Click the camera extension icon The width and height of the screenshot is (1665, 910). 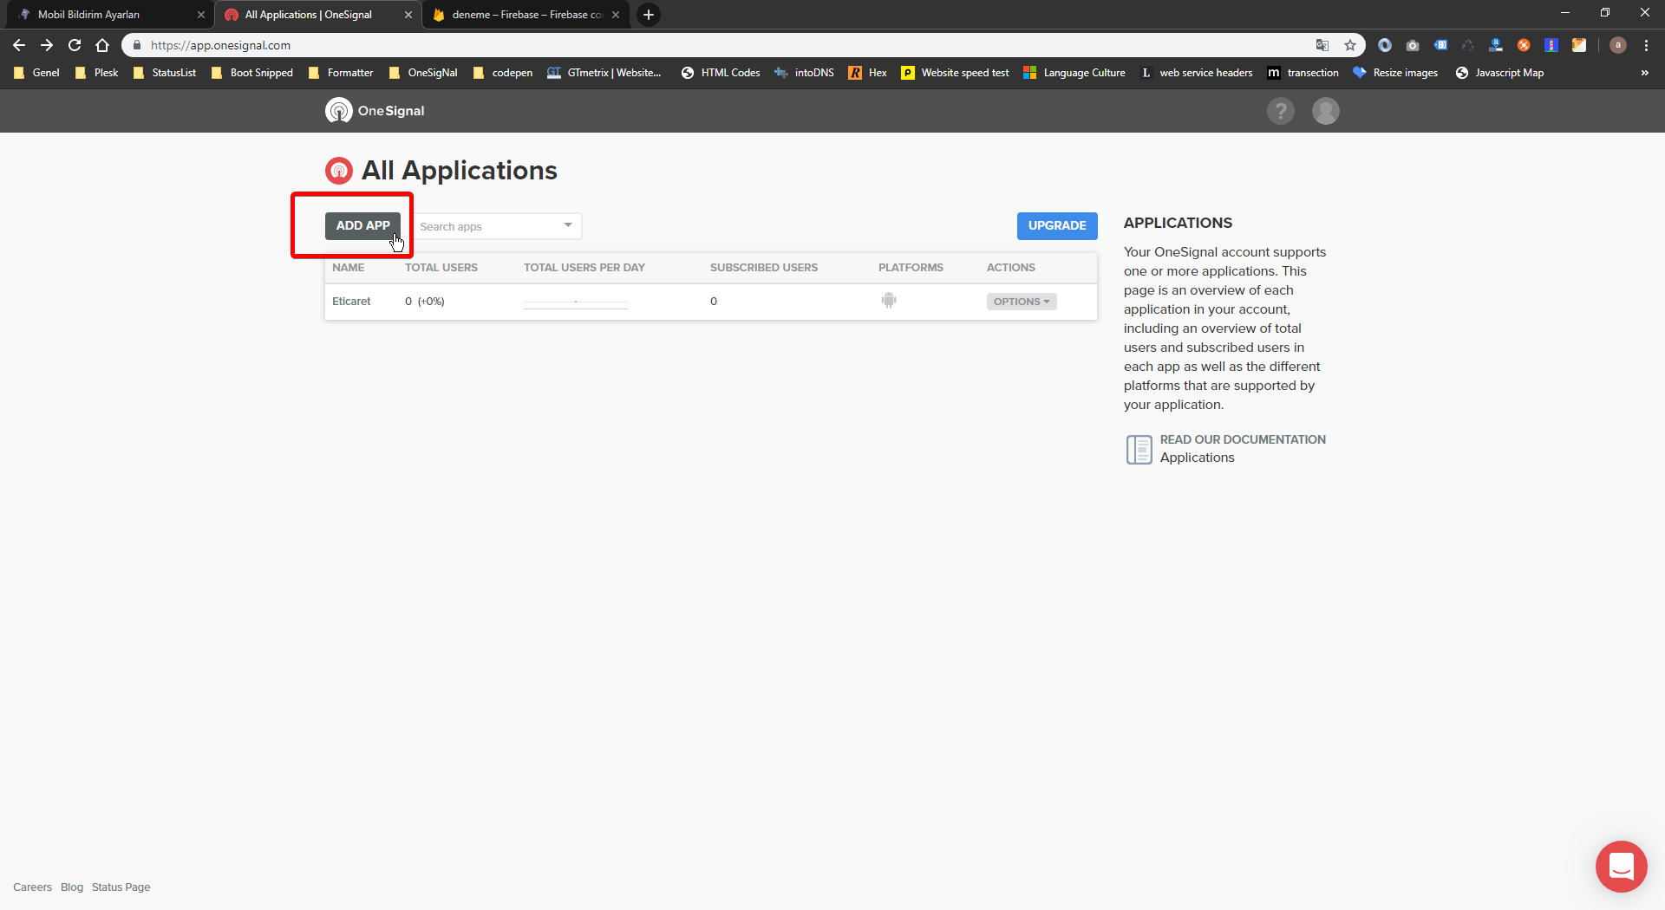tap(1413, 45)
